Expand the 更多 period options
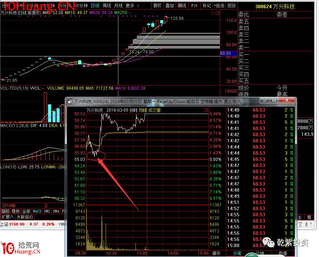 (132, 6)
